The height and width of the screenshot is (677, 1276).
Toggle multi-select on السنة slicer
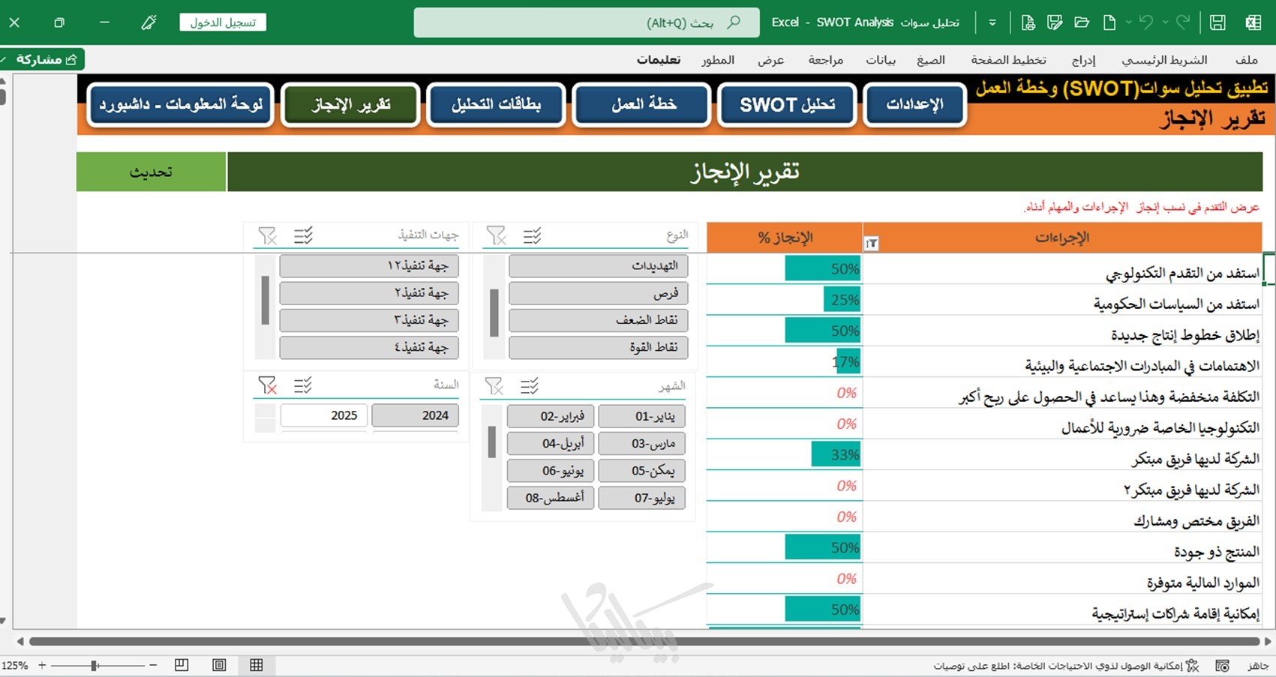[x=303, y=385]
